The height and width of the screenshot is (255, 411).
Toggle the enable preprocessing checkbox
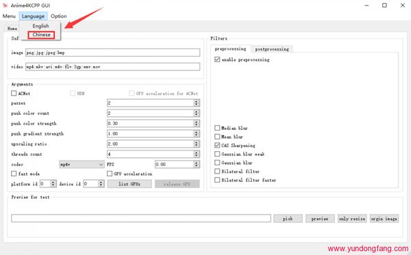click(217, 59)
